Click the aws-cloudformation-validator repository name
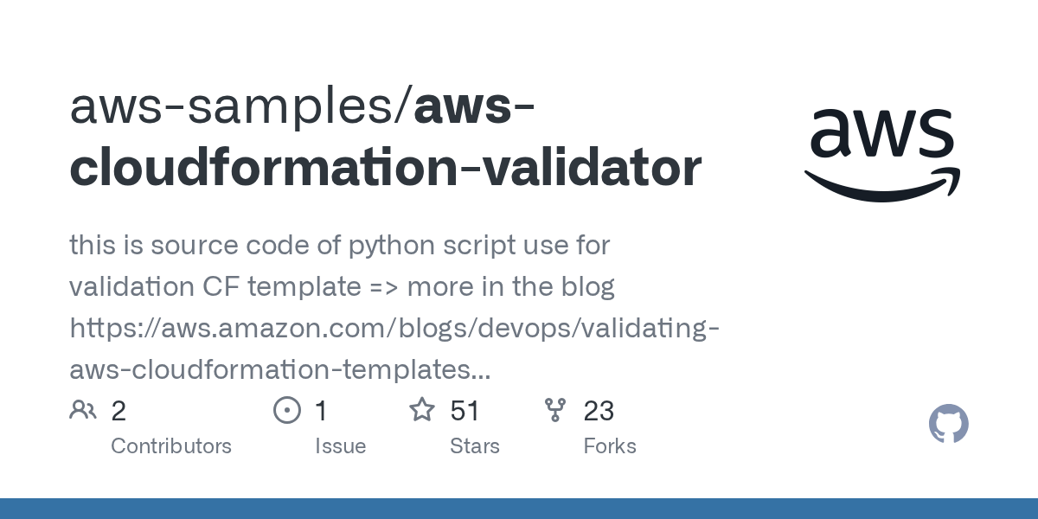This screenshot has width=1038, height=519. (385, 167)
